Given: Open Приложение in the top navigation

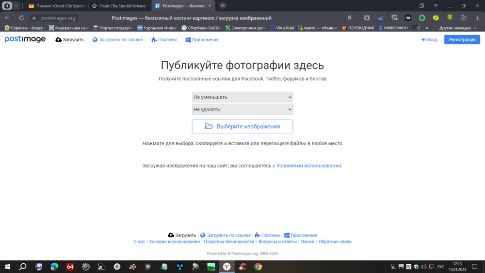Looking at the screenshot, I should pos(202,40).
